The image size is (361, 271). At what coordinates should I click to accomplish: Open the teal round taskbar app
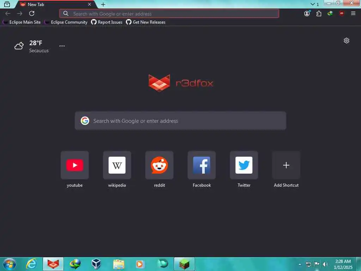(x=163, y=264)
